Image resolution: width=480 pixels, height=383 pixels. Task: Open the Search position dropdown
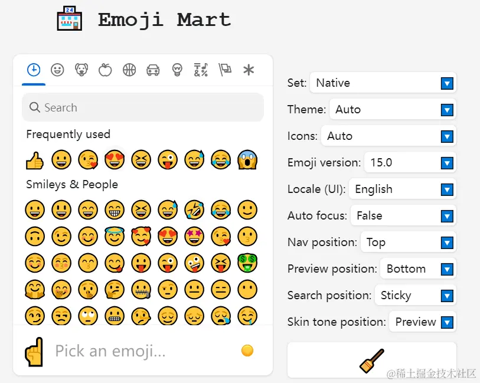(x=416, y=296)
